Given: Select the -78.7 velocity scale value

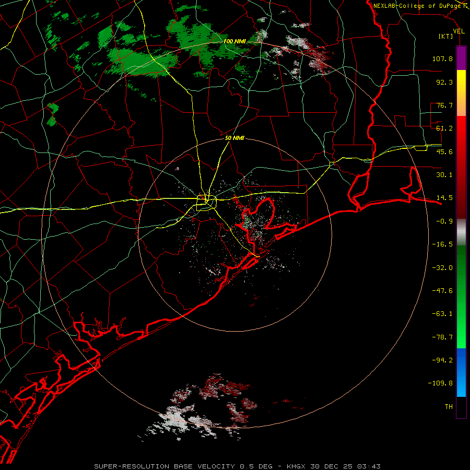Looking at the screenshot, I should click(442, 337).
